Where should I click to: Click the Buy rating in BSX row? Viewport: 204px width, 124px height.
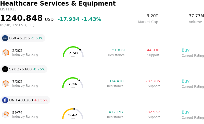tap(186, 50)
